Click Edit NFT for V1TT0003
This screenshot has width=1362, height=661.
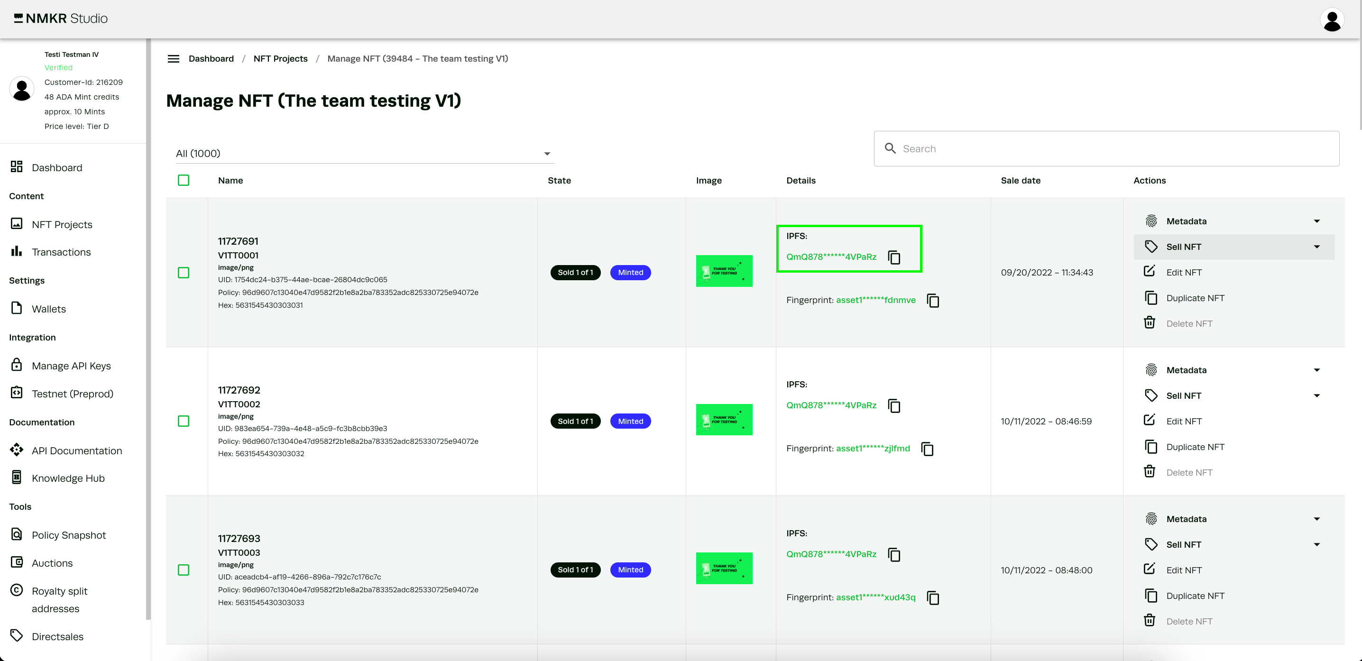point(1183,570)
